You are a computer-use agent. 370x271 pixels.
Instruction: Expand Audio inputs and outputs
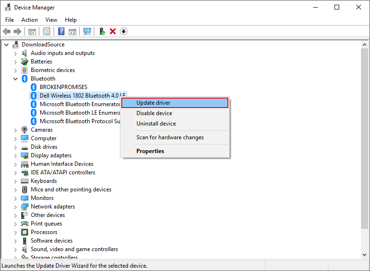(16, 54)
